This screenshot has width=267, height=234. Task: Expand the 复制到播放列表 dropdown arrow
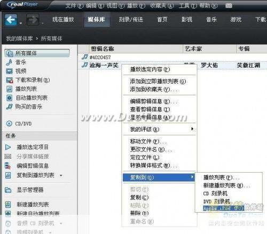(x=61, y=175)
